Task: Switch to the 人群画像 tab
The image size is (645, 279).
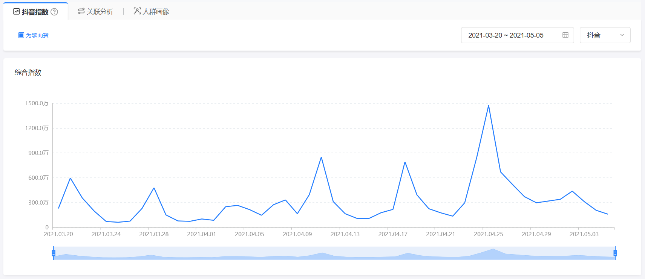Action: pos(156,12)
